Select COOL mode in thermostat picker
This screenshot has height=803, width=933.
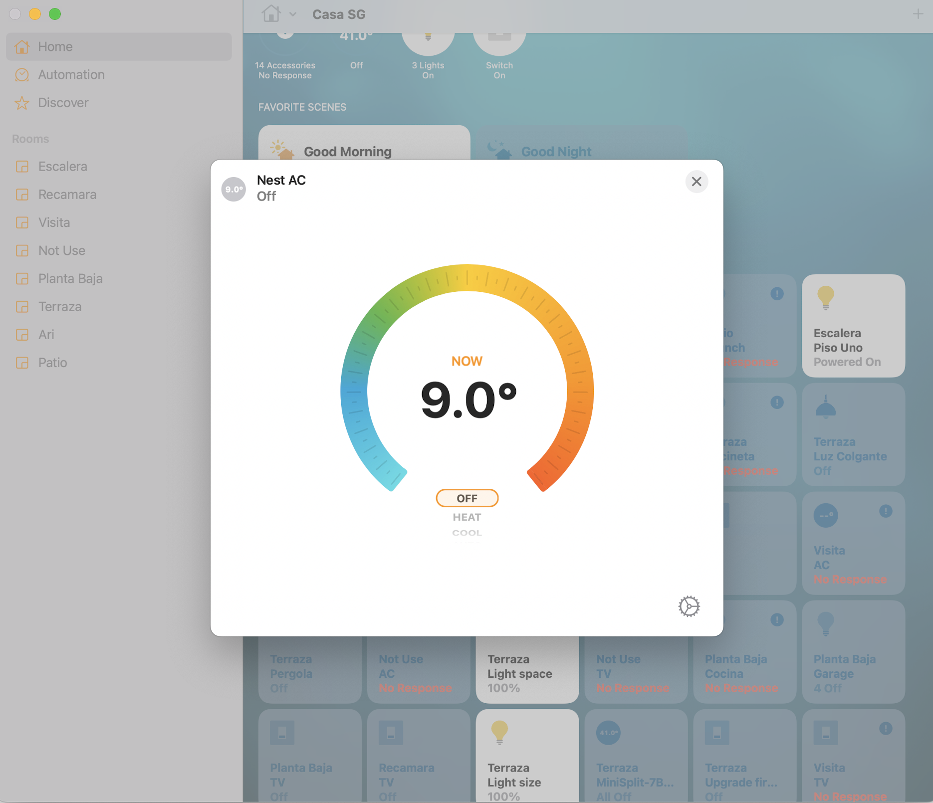coord(467,533)
